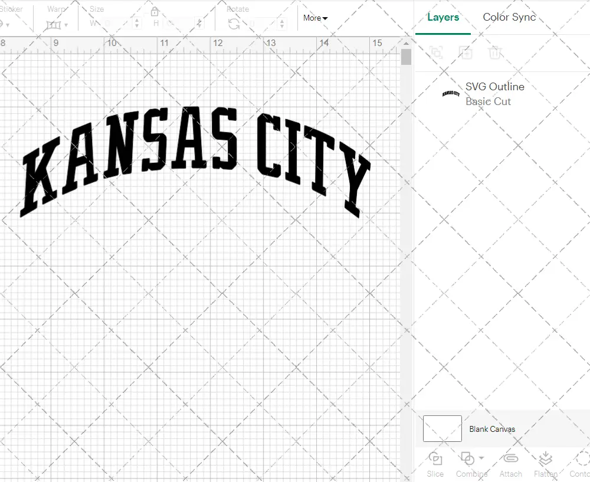Switch to the Color Sync tab
590x482 pixels.
pyautogui.click(x=509, y=17)
